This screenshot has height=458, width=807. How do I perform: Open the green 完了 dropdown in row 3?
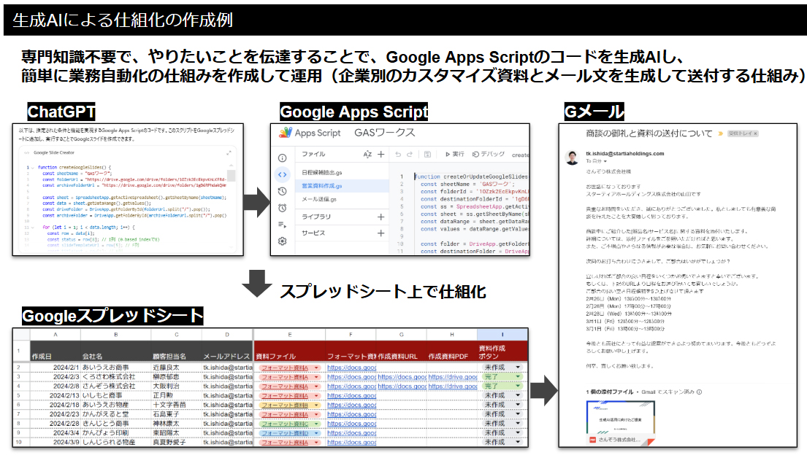pos(519,377)
